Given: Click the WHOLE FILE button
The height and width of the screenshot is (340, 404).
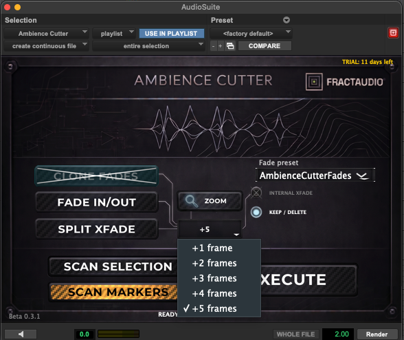Looking at the screenshot, I should tap(295, 334).
